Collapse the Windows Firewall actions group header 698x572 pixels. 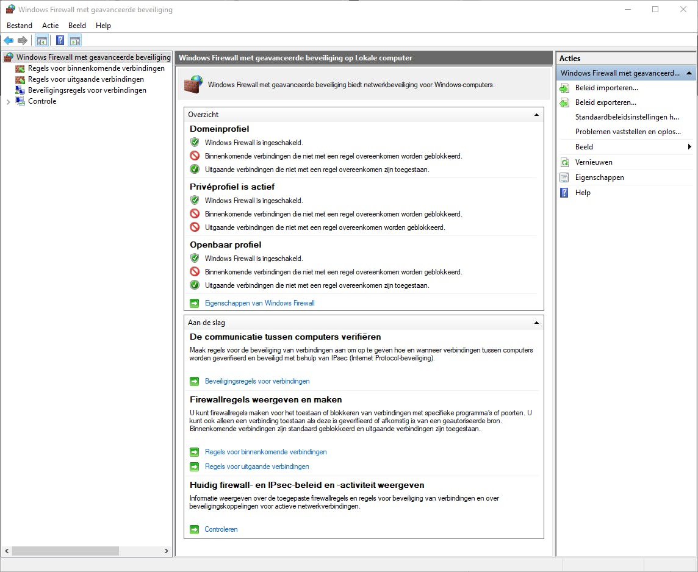689,73
